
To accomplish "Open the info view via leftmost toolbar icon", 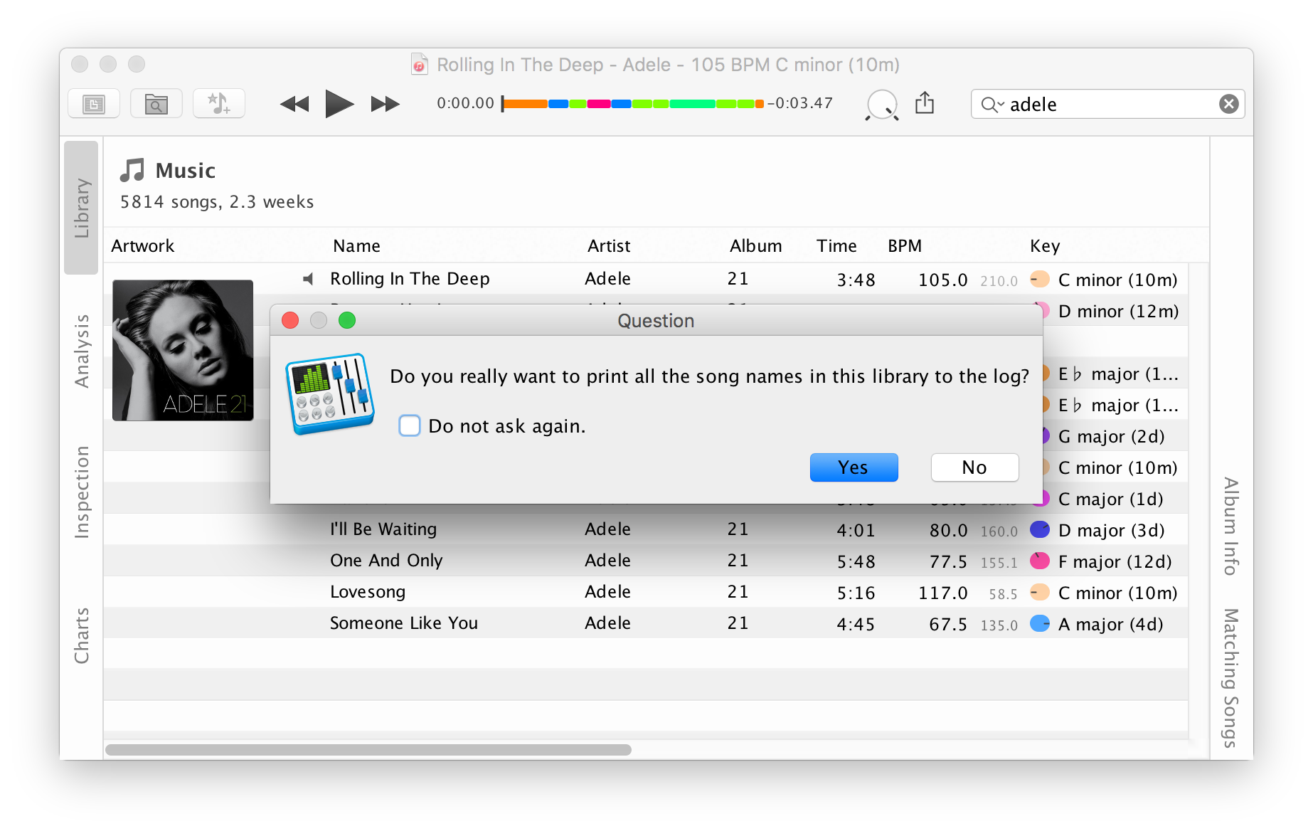I will point(93,103).
